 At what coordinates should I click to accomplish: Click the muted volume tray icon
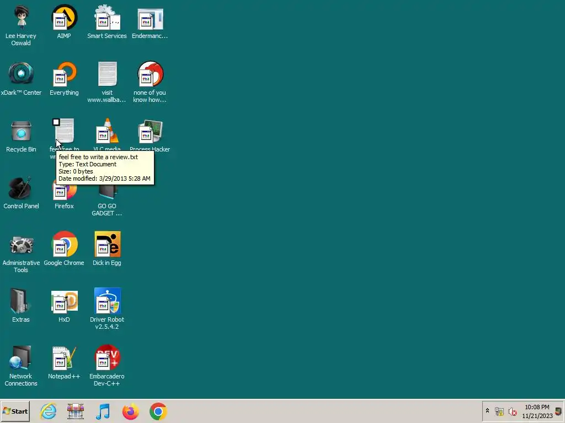[513, 411]
